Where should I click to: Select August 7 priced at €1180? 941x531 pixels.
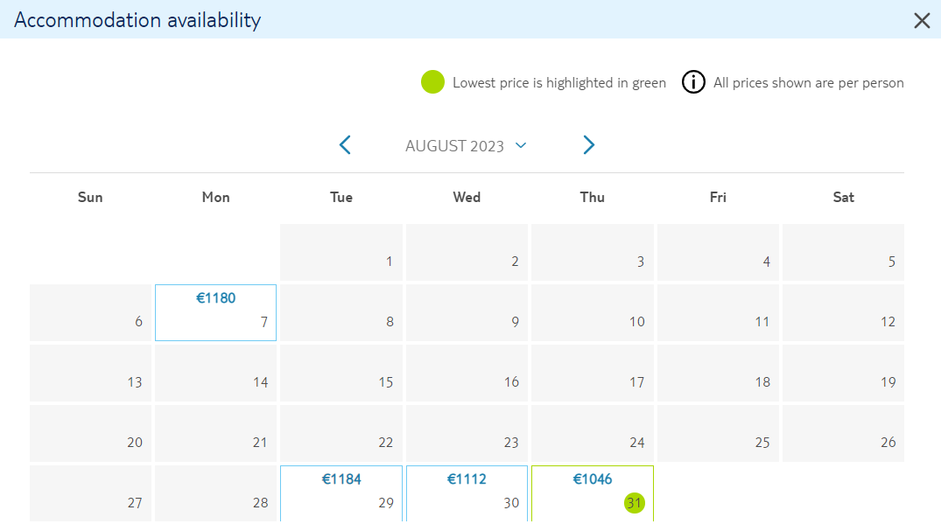coord(215,312)
